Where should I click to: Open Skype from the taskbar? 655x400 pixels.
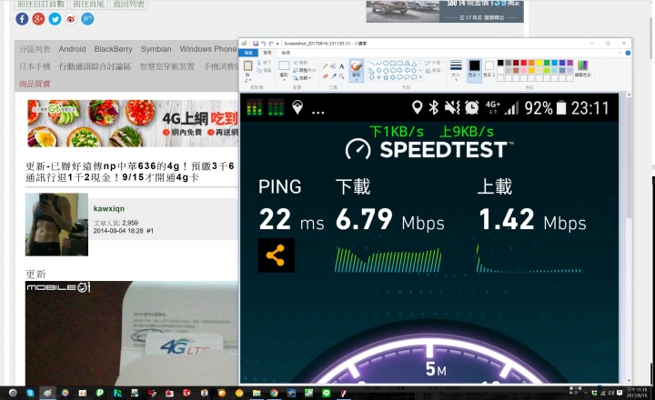(30, 393)
